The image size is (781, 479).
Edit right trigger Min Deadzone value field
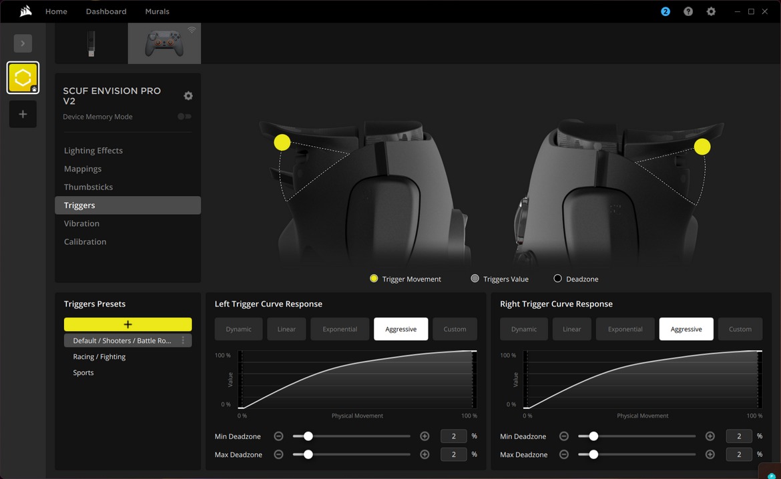pos(739,436)
